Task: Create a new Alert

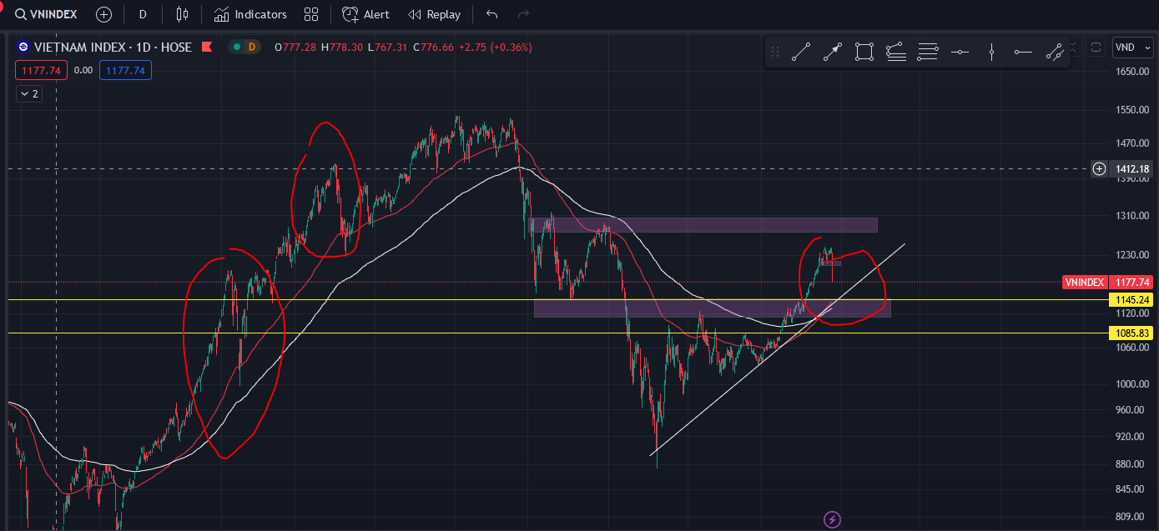Action: coord(365,14)
